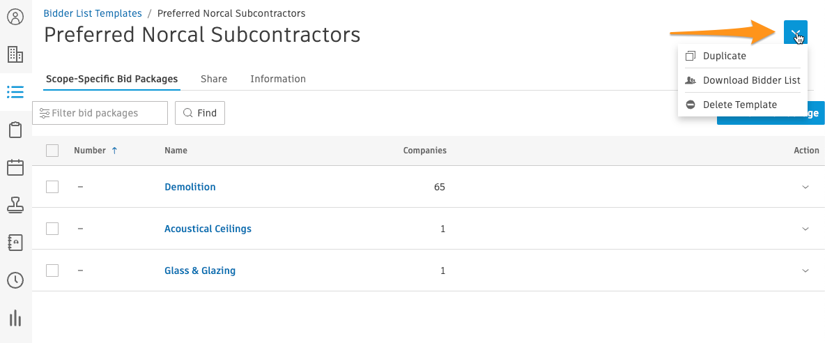Open the Bidder List Templates breadcrumb link
The image size is (825, 343).
(x=93, y=13)
